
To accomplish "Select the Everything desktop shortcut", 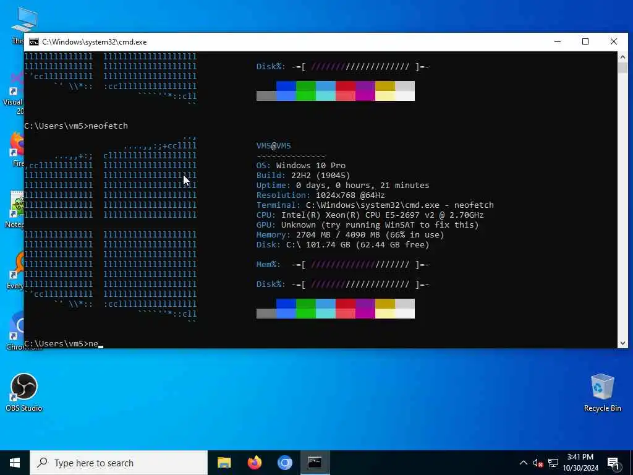I will point(15,270).
